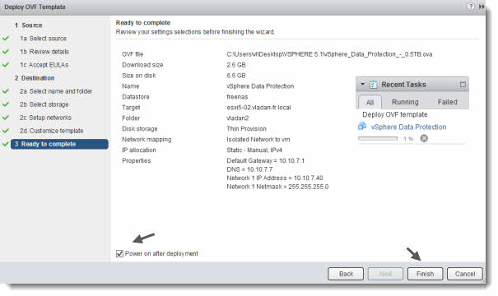Switch to the Failed tasks tab
The width and height of the screenshot is (498, 296).
pyautogui.click(x=447, y=102)
